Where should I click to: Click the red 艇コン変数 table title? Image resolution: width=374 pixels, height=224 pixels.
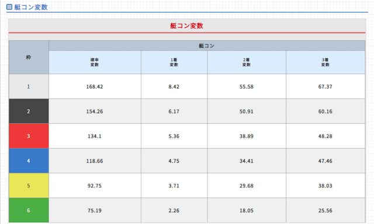point(187,26)
